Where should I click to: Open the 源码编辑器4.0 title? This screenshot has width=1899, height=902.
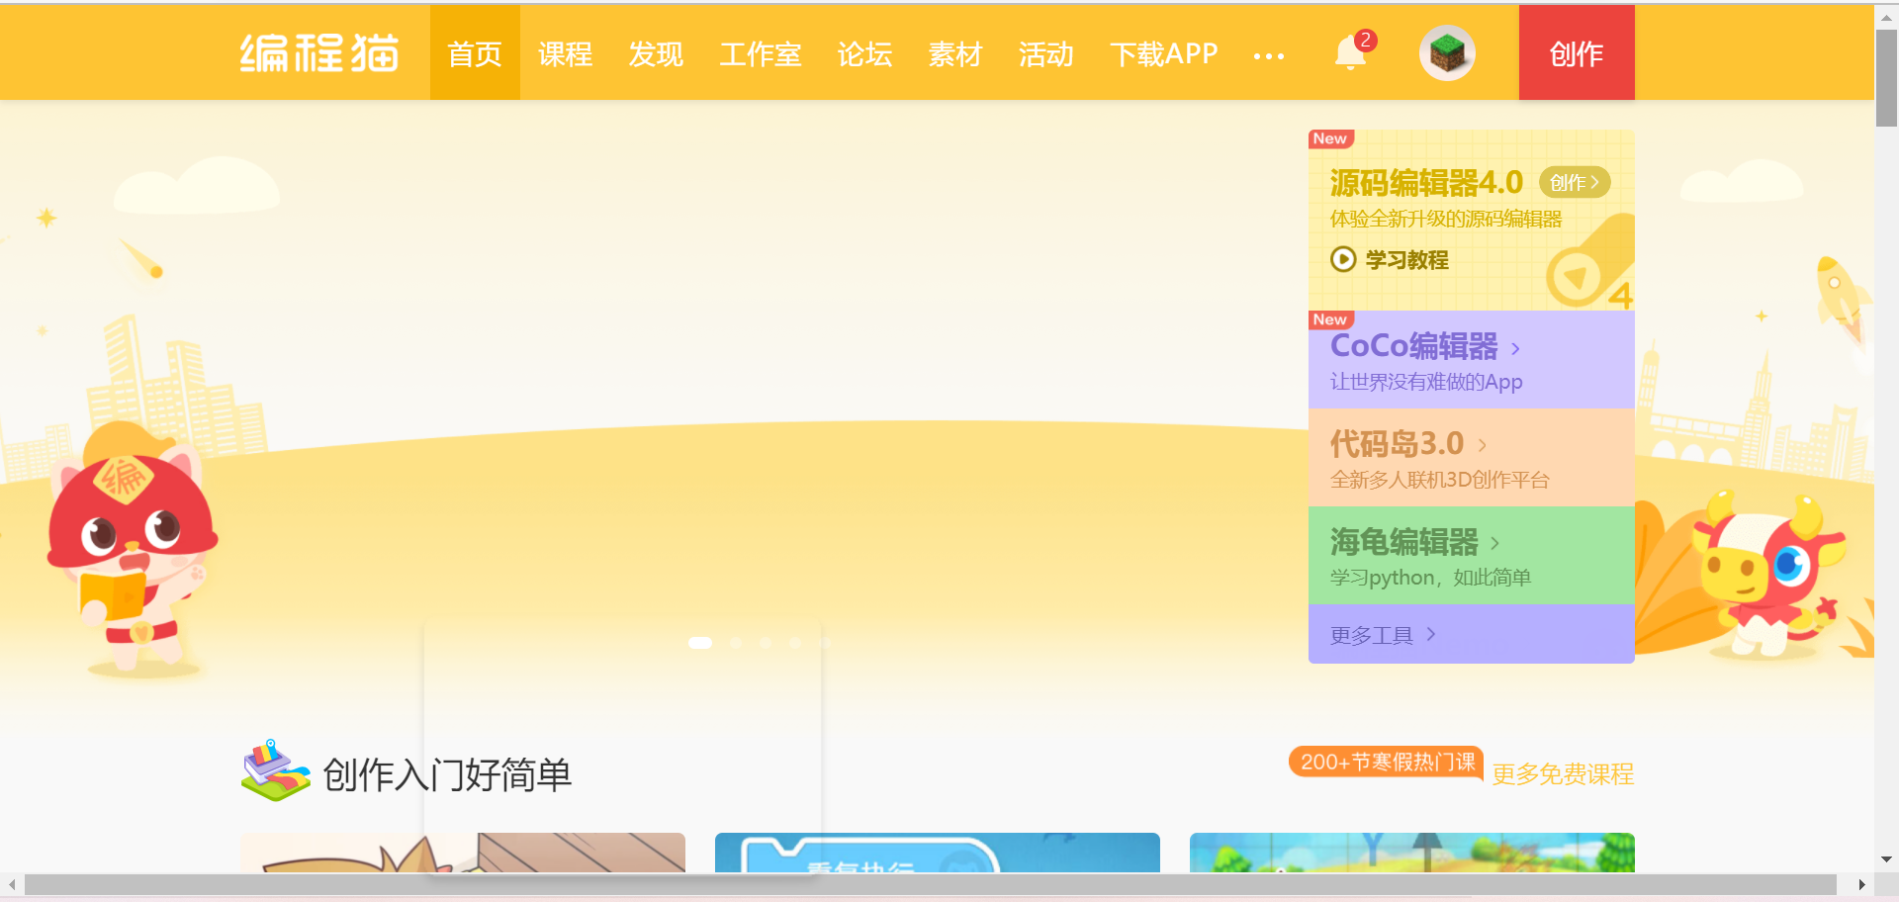pos(1426,182)
